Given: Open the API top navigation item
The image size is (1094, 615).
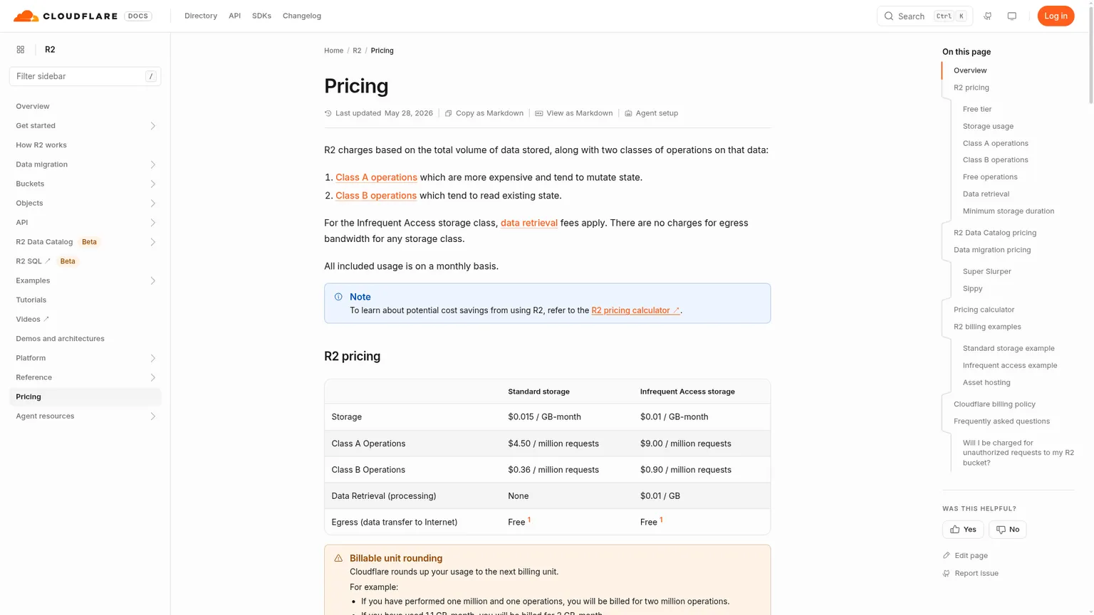Looking at the screenshot, I should click(234, 16).
